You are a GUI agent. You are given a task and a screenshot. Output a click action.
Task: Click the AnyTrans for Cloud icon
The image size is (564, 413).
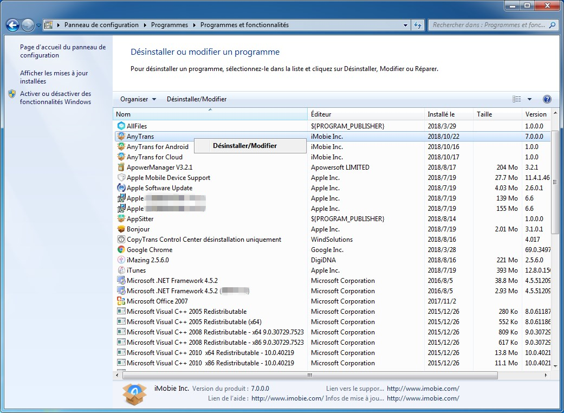121,157
